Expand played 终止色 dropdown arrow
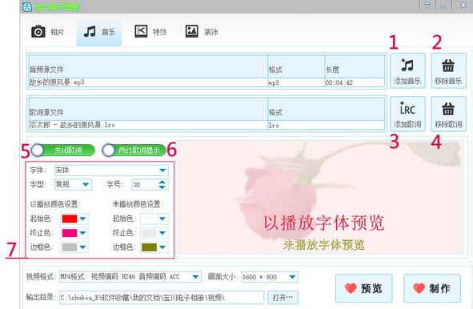Image resolution: width=473 pixels, height=309 pixels. pyautogui.click(x=82, y=233)
